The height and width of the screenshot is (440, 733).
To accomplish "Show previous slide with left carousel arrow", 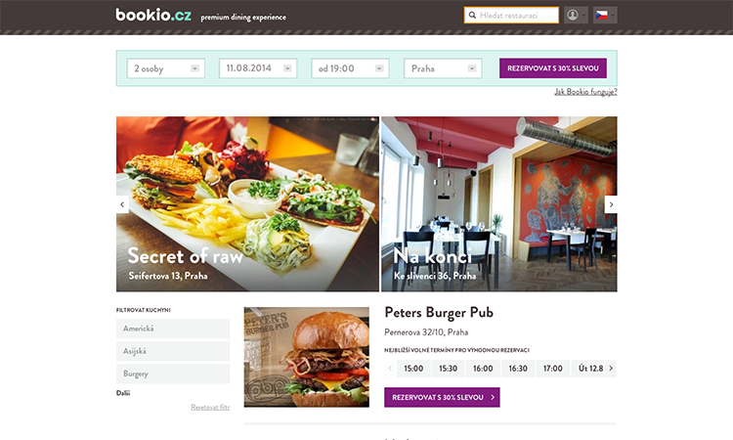I will (122, 204).
